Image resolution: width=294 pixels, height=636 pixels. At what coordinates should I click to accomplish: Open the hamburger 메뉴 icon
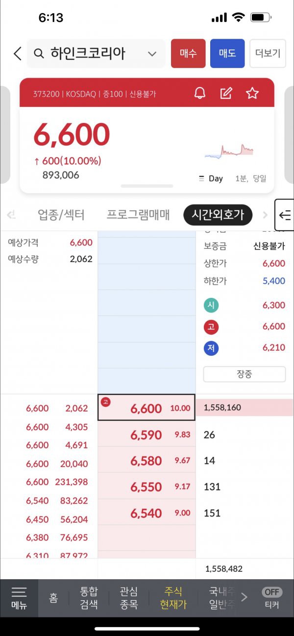(19, 598)
